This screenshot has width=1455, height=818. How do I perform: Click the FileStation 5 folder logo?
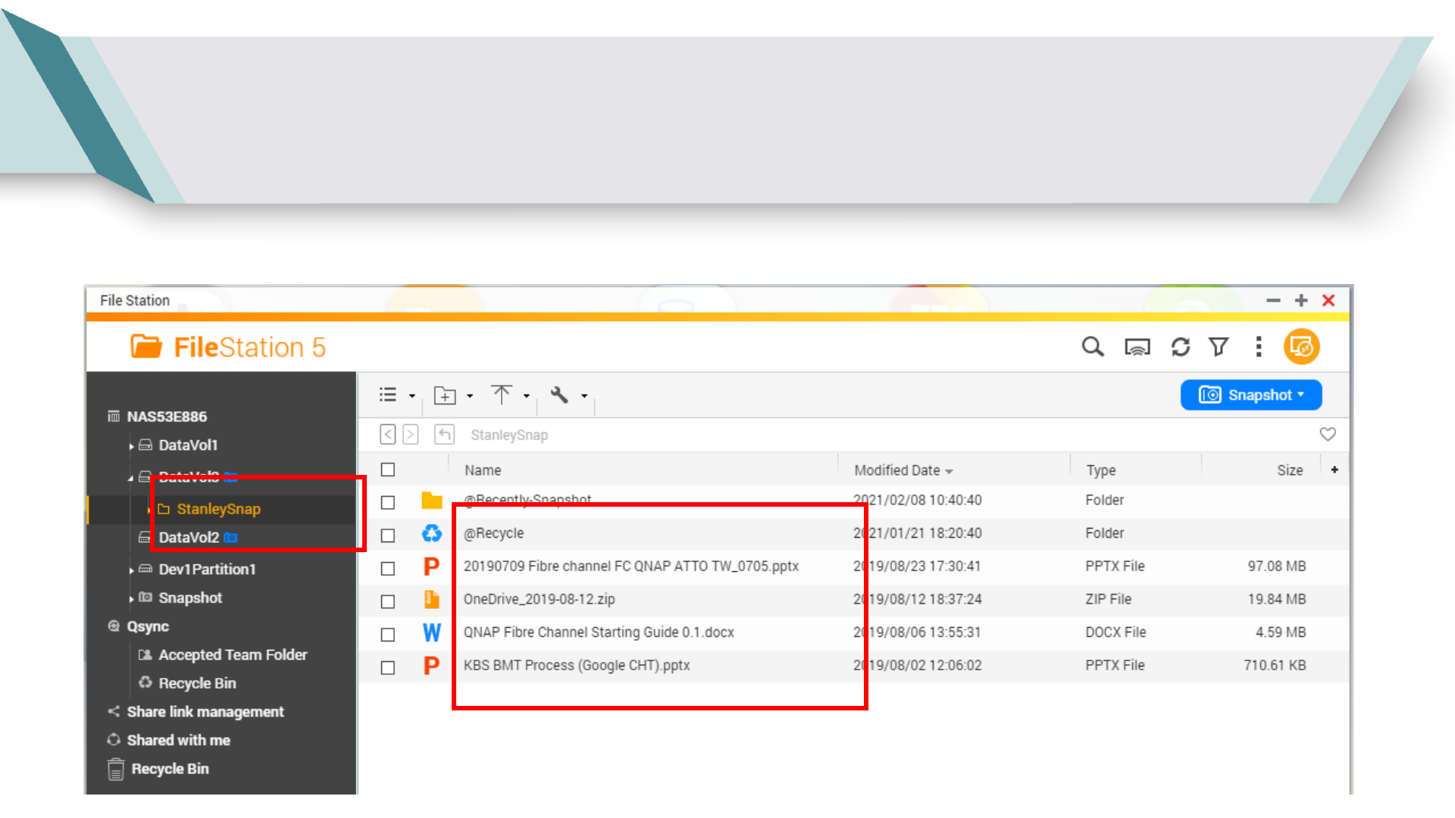click(x=146, y=346)
